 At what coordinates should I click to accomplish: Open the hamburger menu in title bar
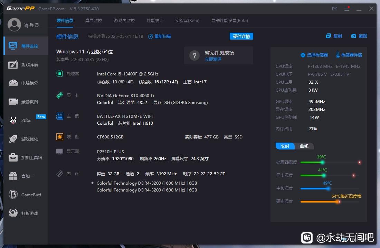[x=347, y=9]
